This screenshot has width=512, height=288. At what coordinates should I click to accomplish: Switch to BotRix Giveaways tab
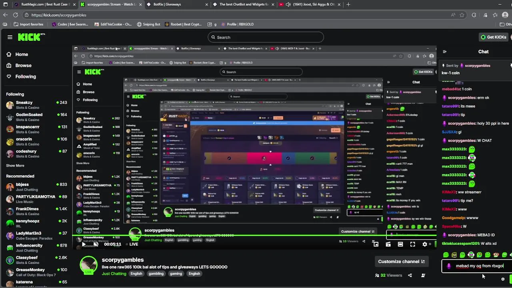pos(176,4)
